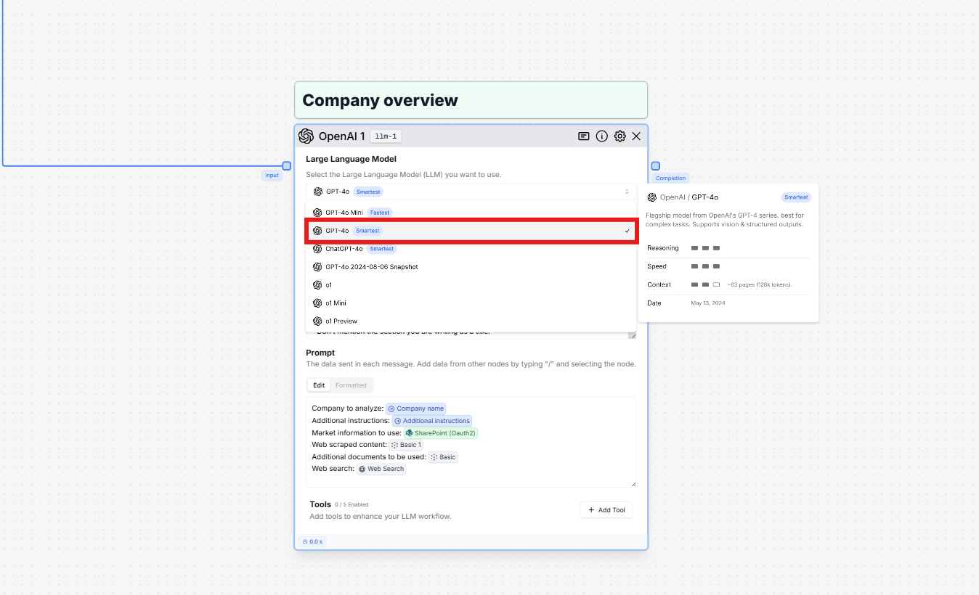Screen dimensions: 979x595
Task: Click the checkmark on selected GPT-4o row
Action: [627, 231]
